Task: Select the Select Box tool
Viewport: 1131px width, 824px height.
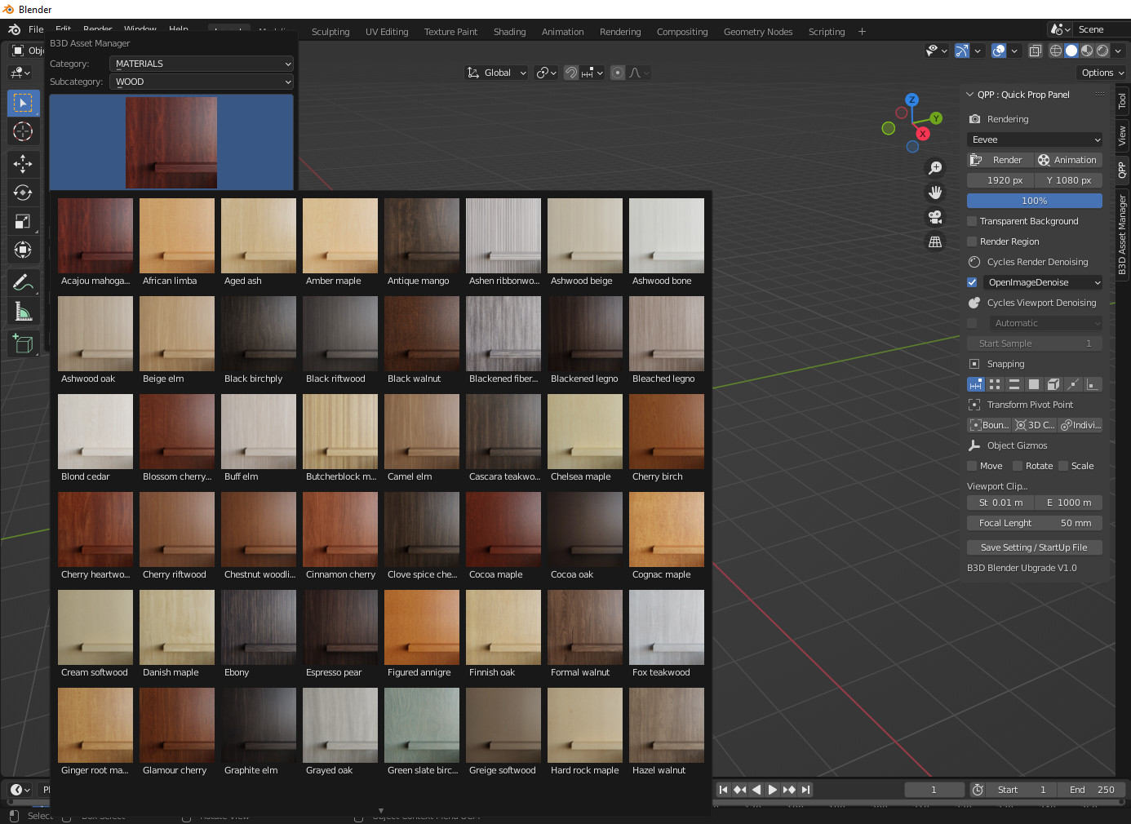Action: pyautogui.click(x=23, y=103)
